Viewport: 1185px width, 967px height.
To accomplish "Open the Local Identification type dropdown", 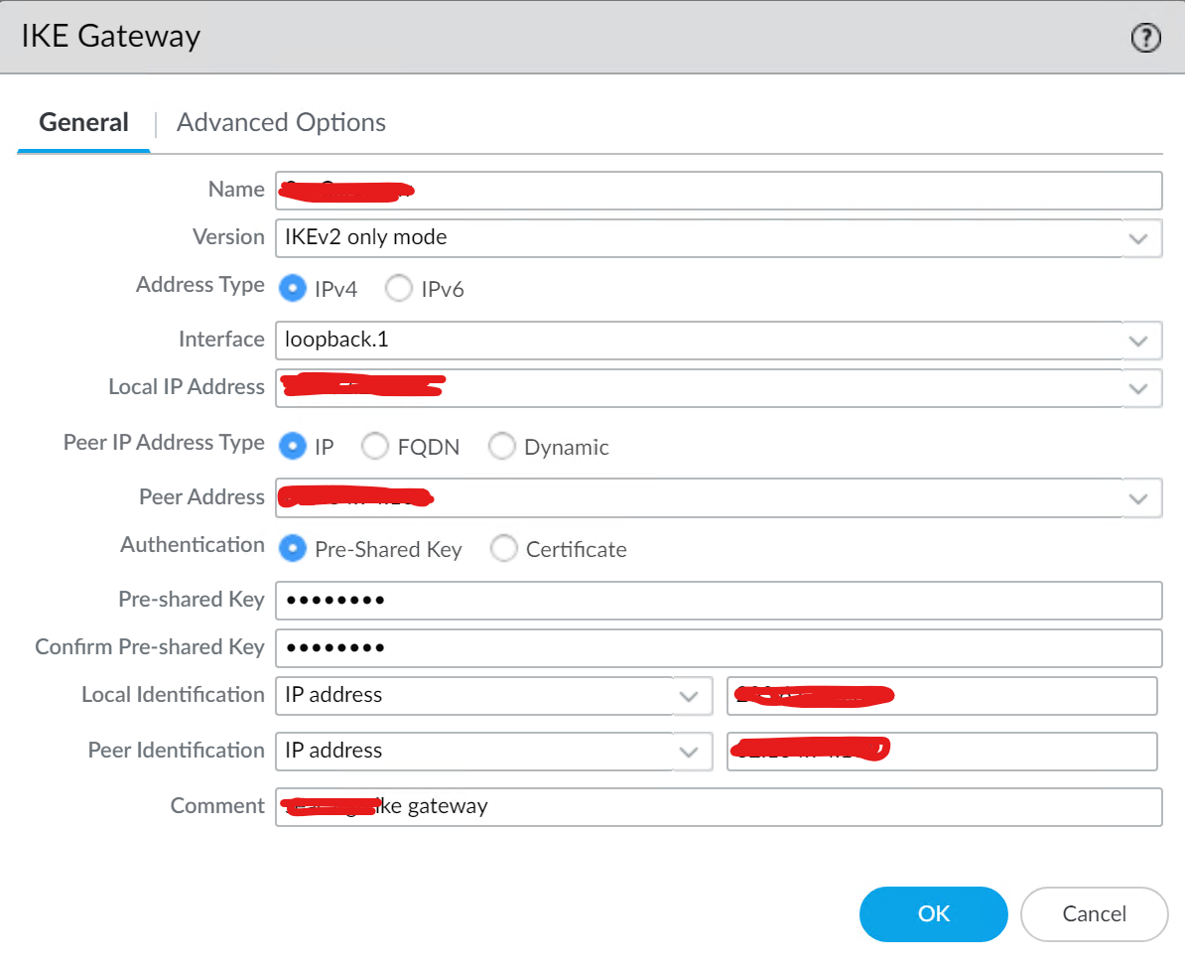I will pyautogui.click(x=689, y=696).
